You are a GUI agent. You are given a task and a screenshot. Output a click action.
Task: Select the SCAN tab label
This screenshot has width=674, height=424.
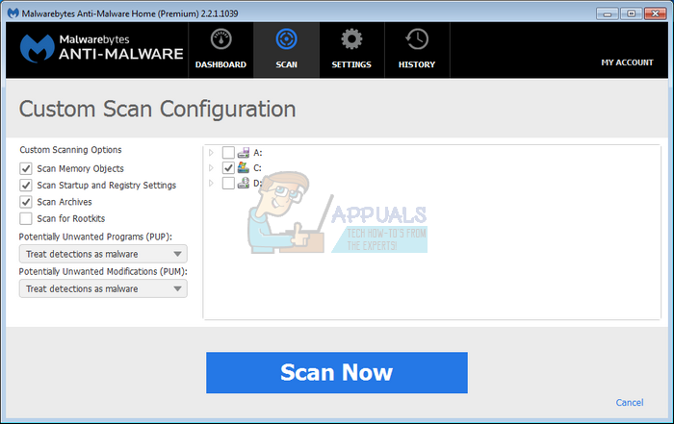(286, 64)
